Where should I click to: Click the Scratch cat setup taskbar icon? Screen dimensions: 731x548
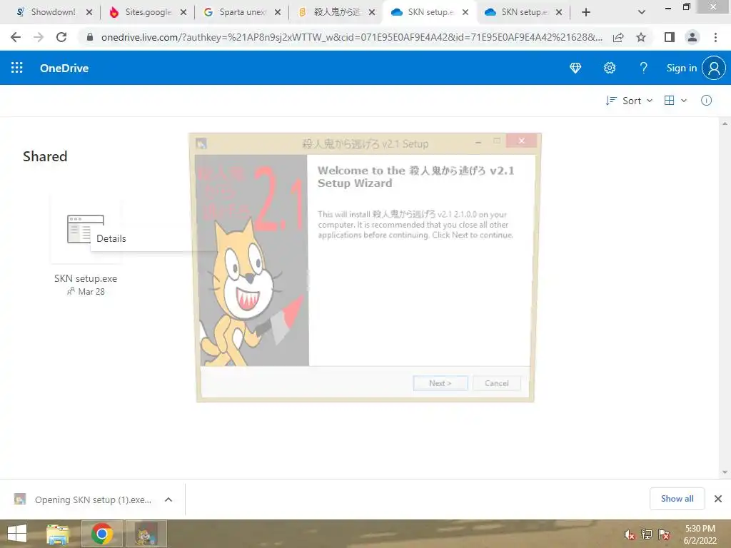point(146,534)
